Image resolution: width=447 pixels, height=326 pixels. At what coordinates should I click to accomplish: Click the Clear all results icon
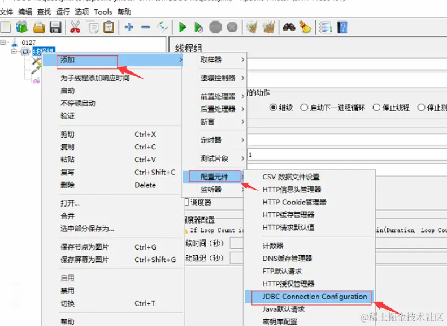point(268,27)
